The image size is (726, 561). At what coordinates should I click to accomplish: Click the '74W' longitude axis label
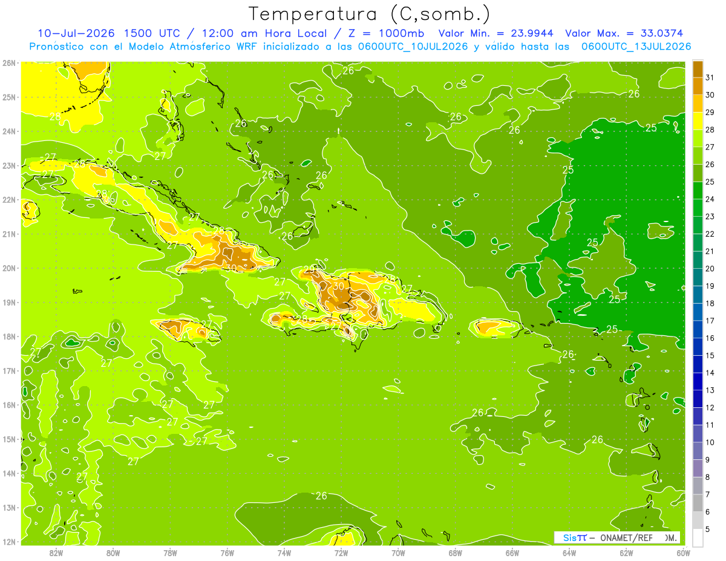click(x=284, y=553)
